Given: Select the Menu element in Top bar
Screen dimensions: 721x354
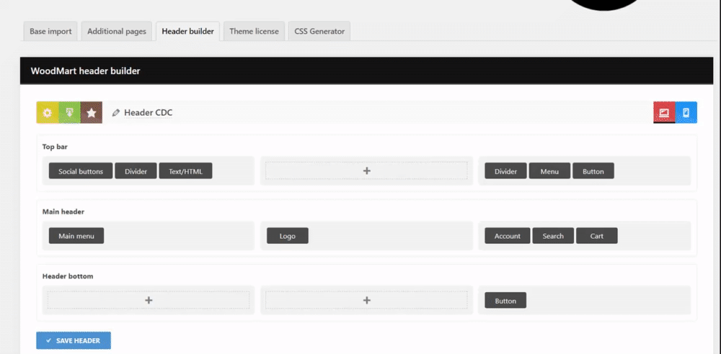Looking at the screenshot, I should click(x=549, y=171).
